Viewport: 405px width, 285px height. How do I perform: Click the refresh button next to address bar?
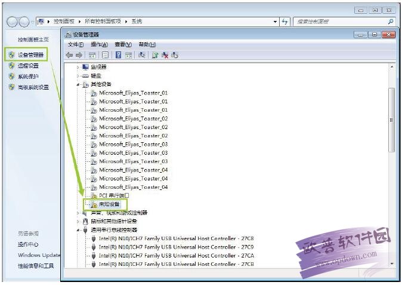pyautogui.click(x=285, y=22)
